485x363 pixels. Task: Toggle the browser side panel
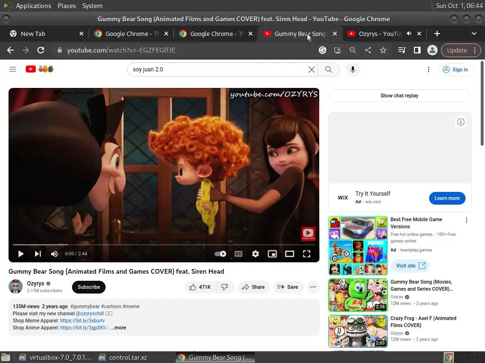click(x=417, y=50)
